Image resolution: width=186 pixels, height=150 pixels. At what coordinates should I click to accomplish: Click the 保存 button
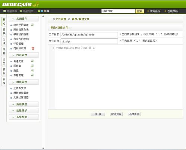click(x=98, y=114)
